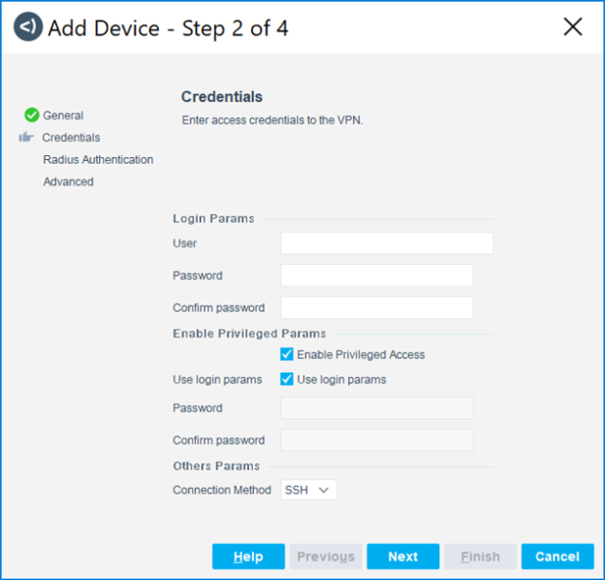
Task: Toggle the Enable Privileged Access checkbox
Action: pos(287,355)
